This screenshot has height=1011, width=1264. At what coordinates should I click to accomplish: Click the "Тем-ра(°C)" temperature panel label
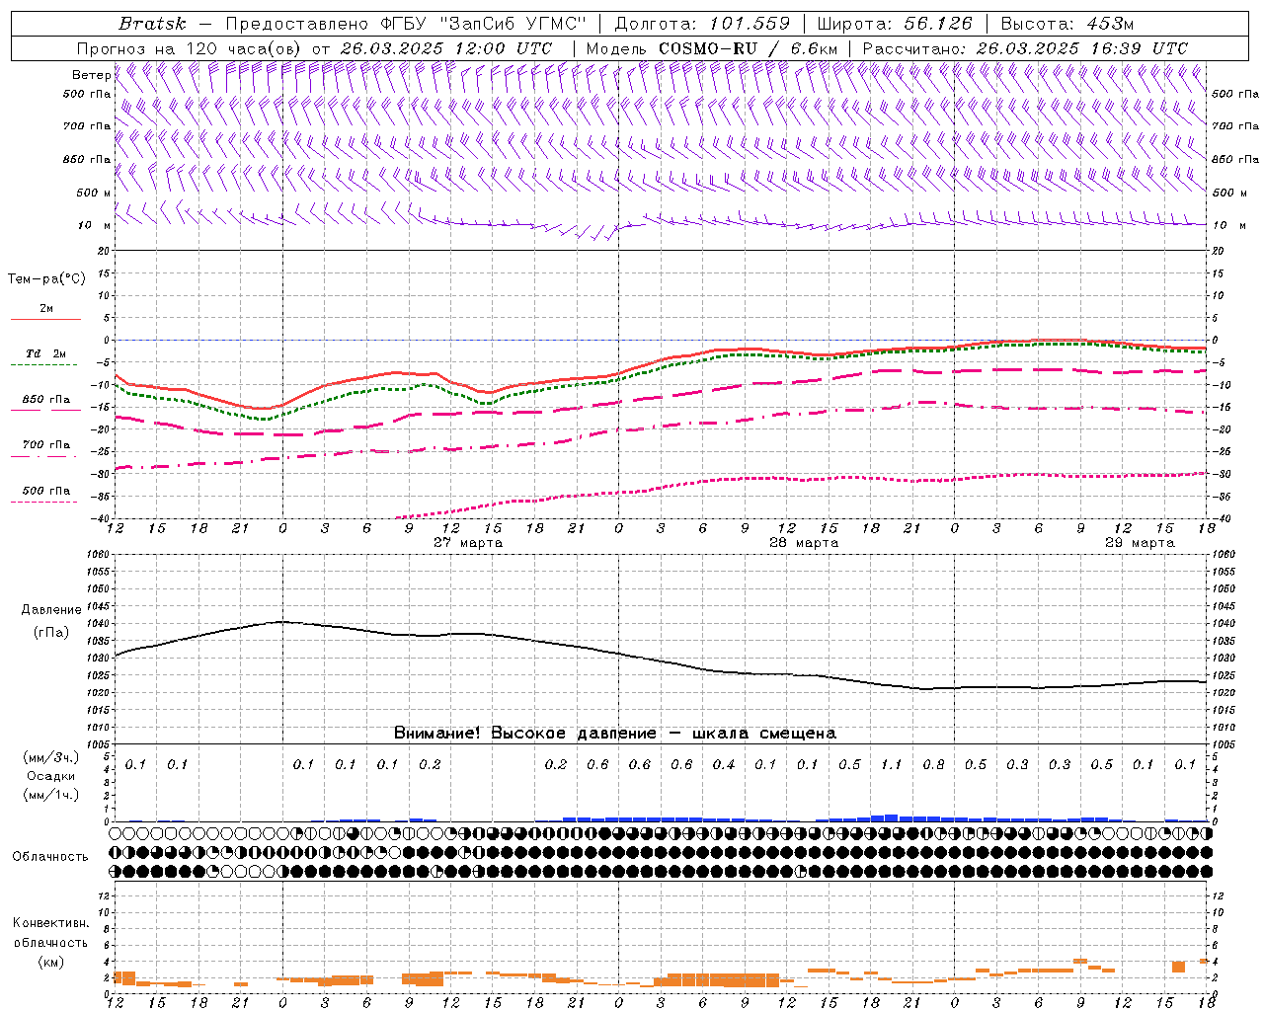tap(46, 279)
